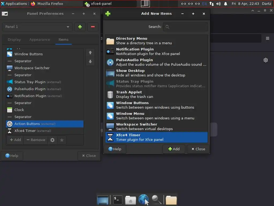Open the Applications menu
The image size is (274, 206).
14,4
